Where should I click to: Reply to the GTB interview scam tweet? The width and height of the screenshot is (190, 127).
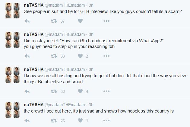point(27,21)
